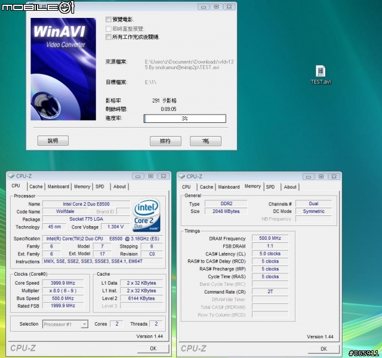Close the right CPU-Z window
Image resolution: width=382 pixels, height=358 pixels.
click(334, 177)
